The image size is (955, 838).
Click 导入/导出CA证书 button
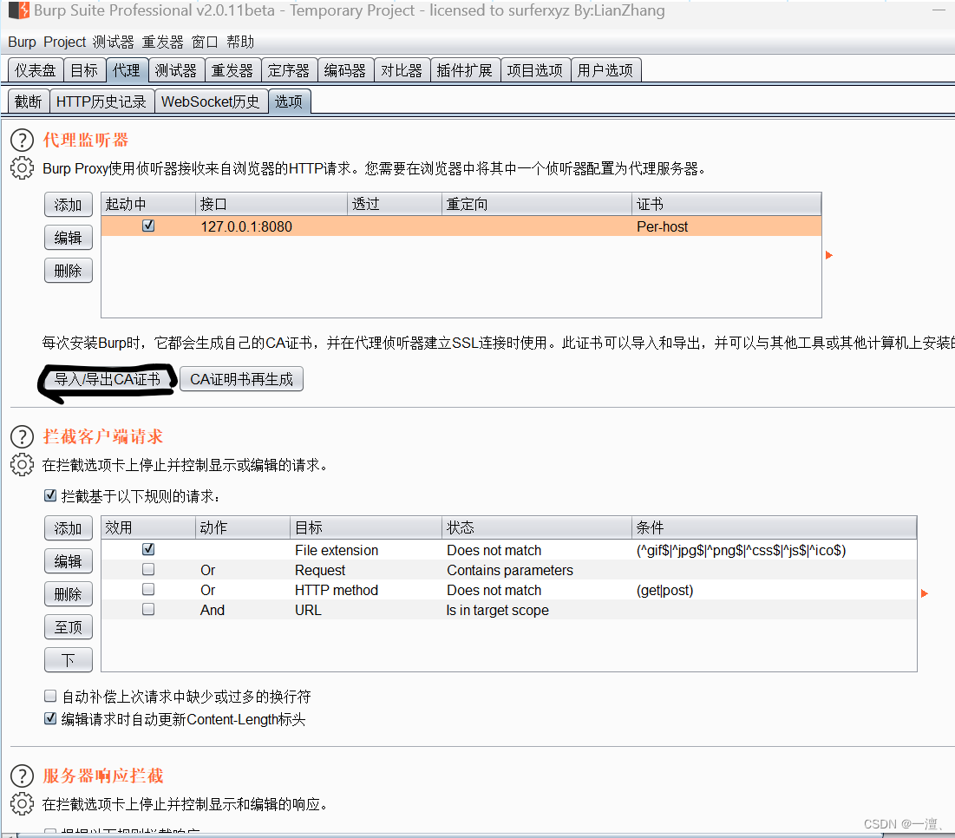point(108,379)
